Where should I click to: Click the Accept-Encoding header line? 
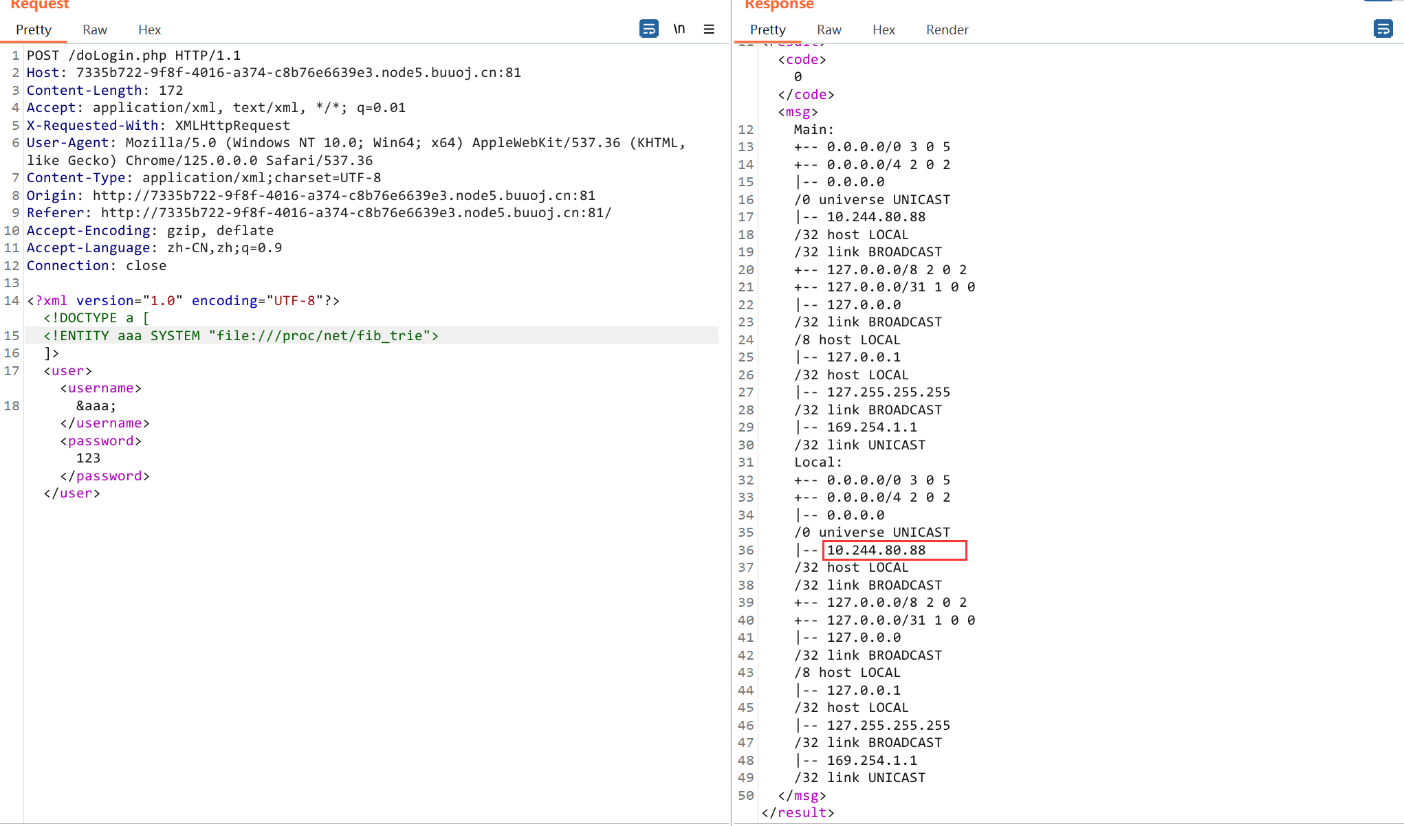[150, 230]
